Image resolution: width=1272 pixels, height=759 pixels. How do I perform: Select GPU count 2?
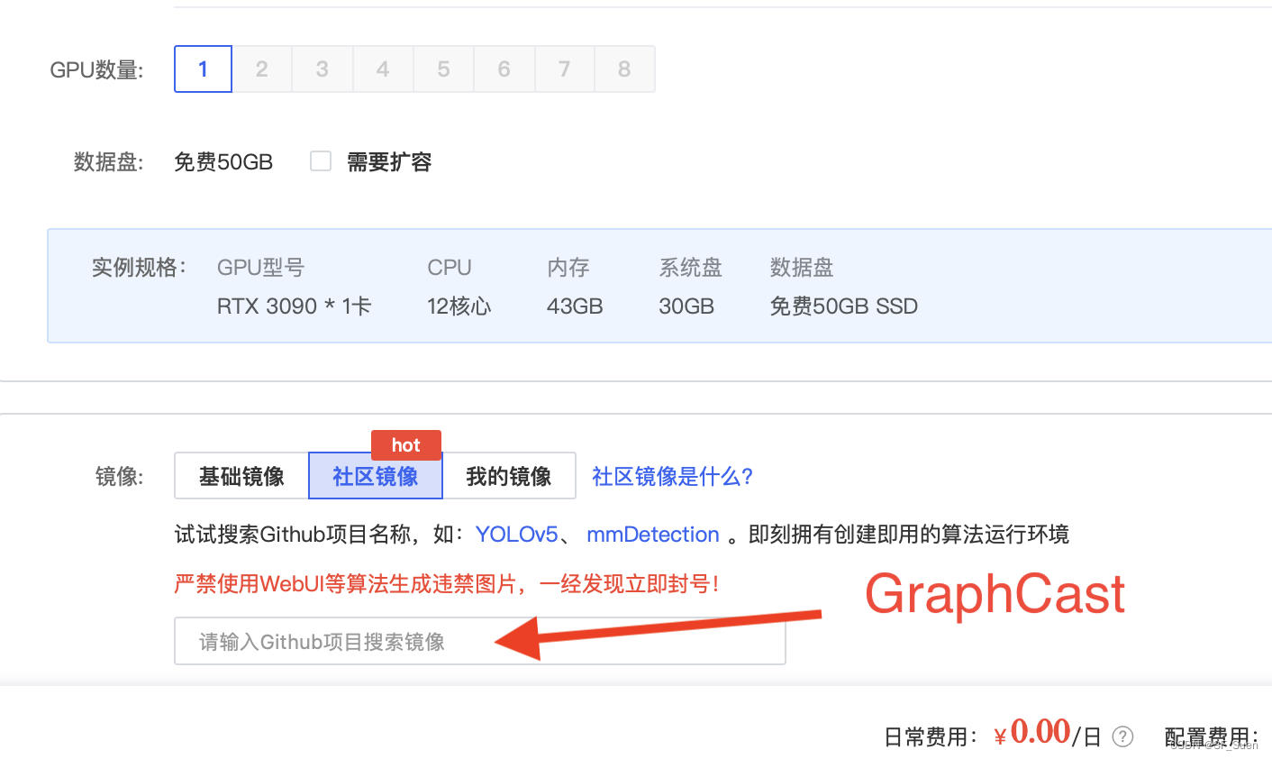[x=262, y=69]
